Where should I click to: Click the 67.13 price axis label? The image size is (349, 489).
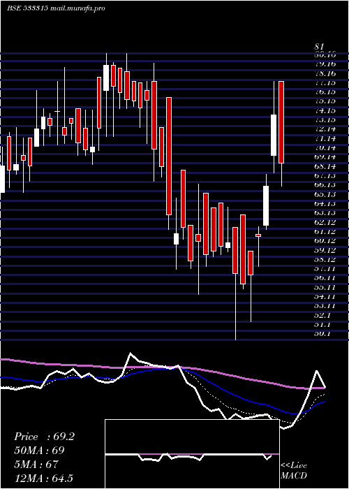325,175
